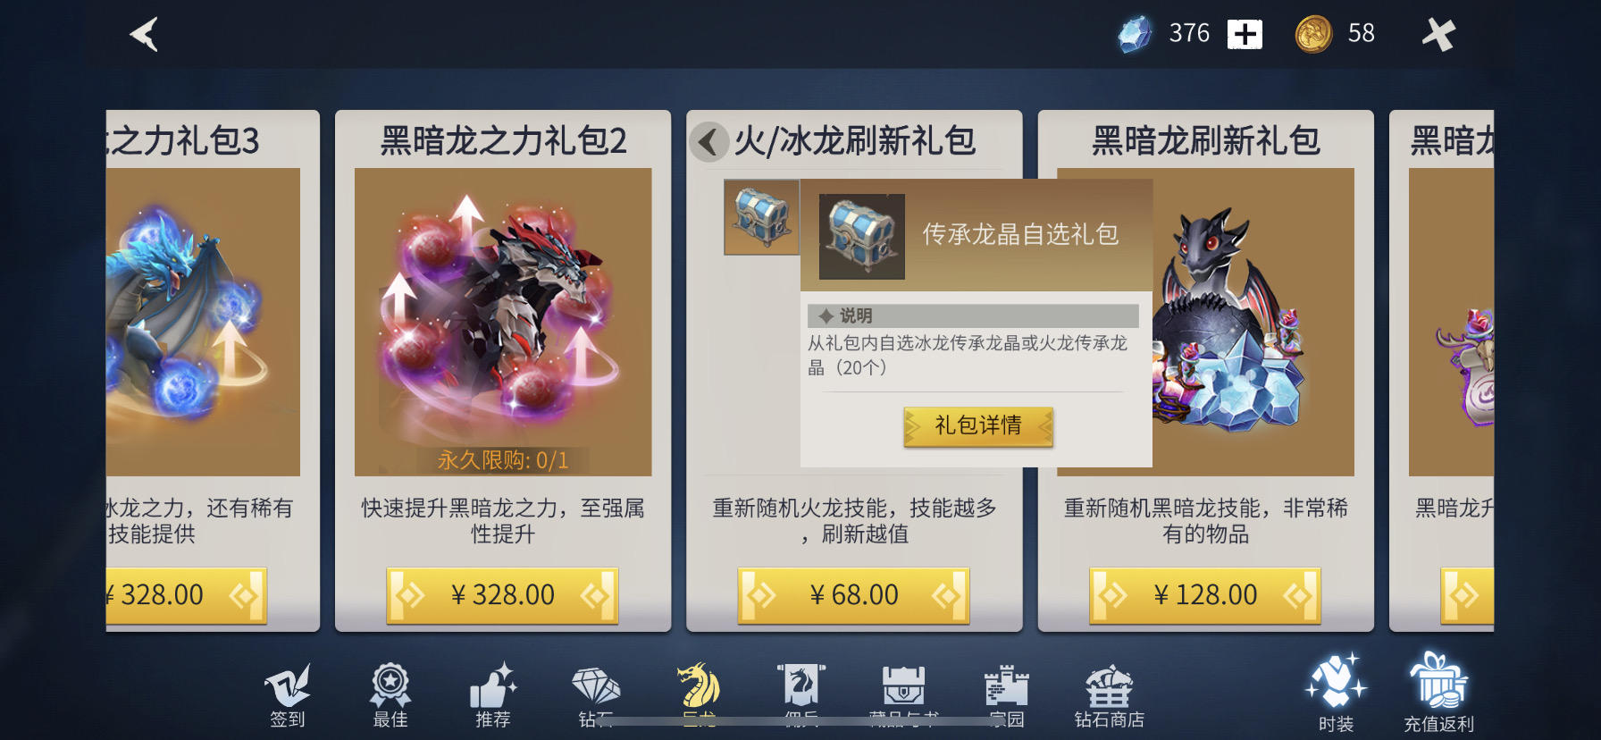Select the golden dragon icon tab
Screen dimensions: 1601x740
(x=699, y=694)
